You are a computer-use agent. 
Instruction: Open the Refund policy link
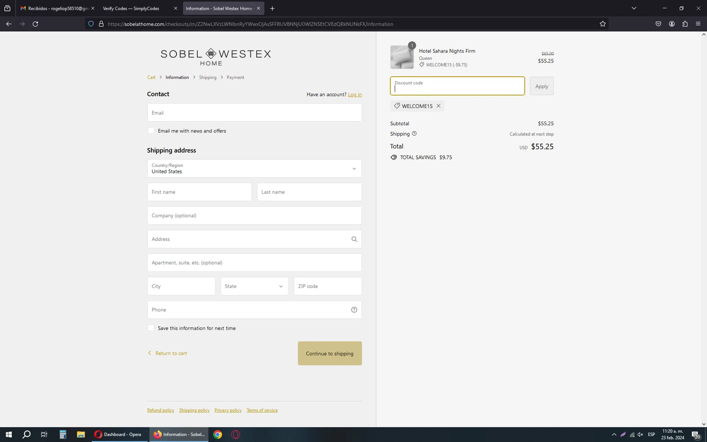(x=161, y=410)
